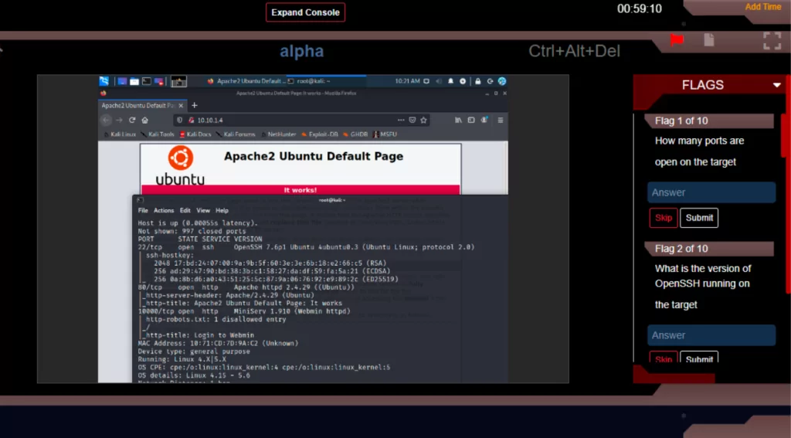The height and width of the screenshot is (438, 791).
Task: Open Kali Docs bookmark
Action: pos(195,134)
